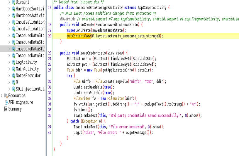The width and height of the screenshot is (239, 156).
Task: Open APK signature entry
Action: (21, 102)
